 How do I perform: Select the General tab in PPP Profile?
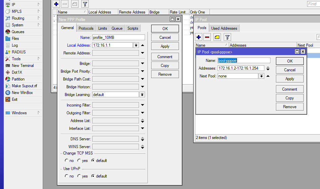(67, 28)
